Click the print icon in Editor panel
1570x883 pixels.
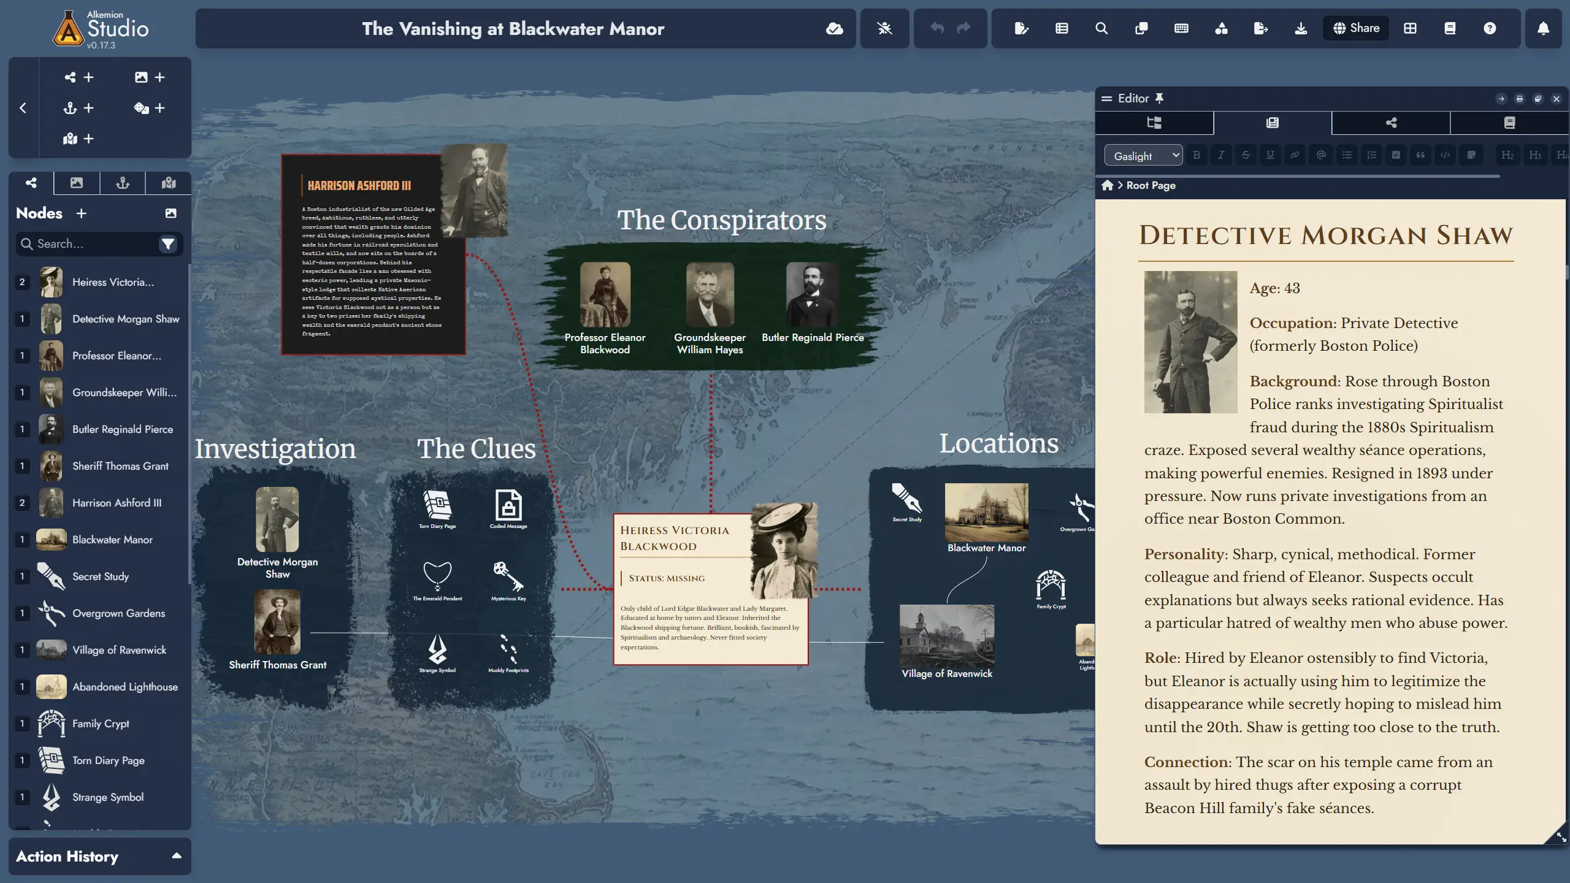[1519, 99]
